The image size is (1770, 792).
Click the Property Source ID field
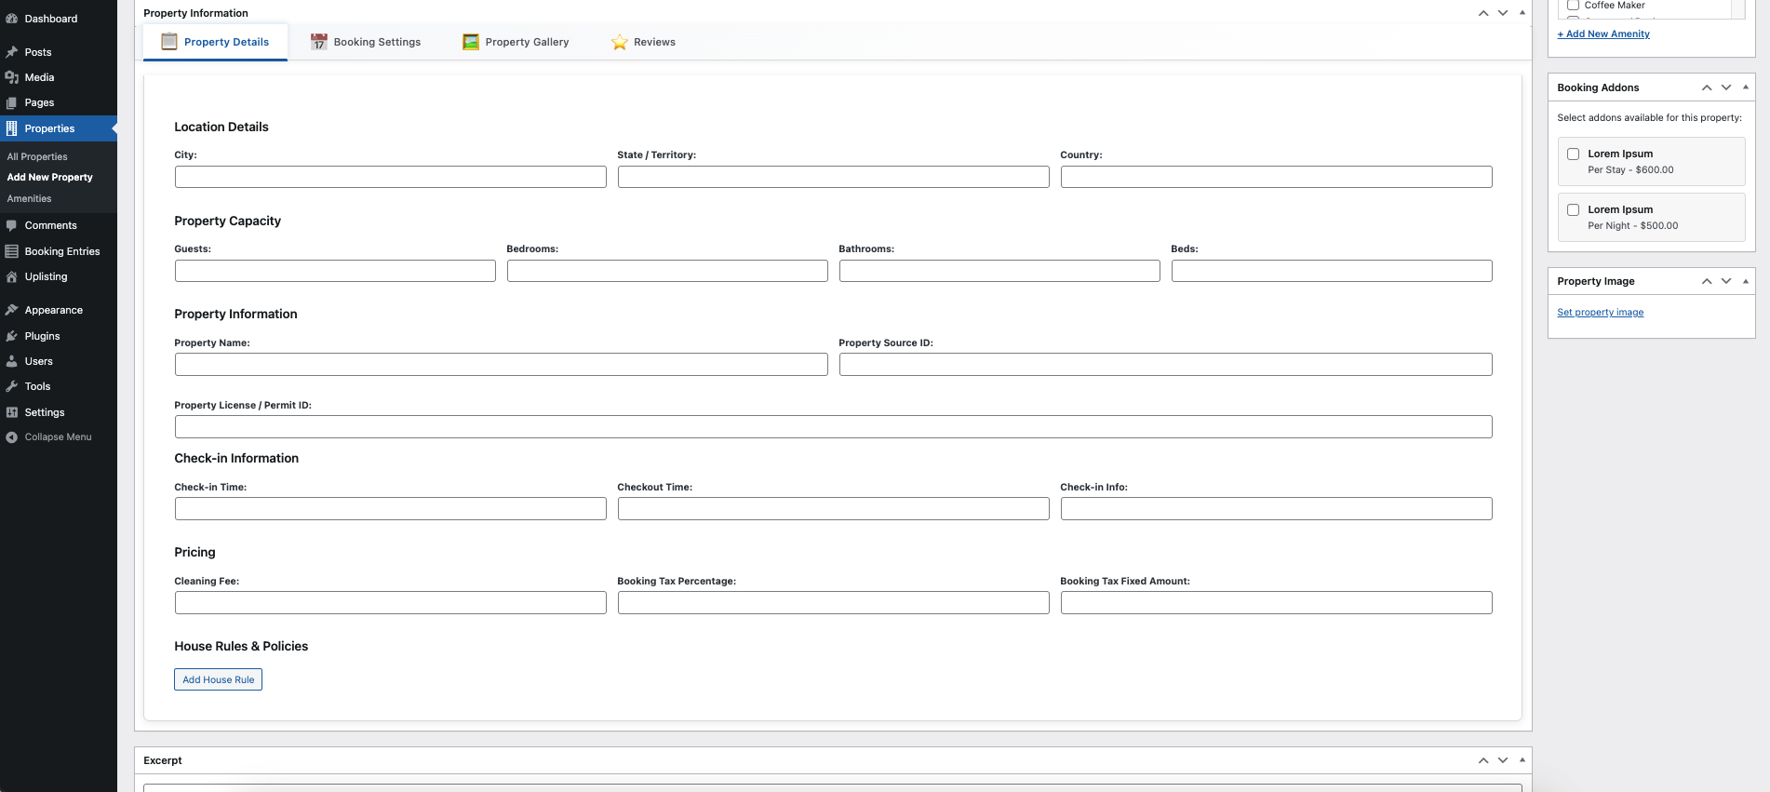pos(1166,365)
